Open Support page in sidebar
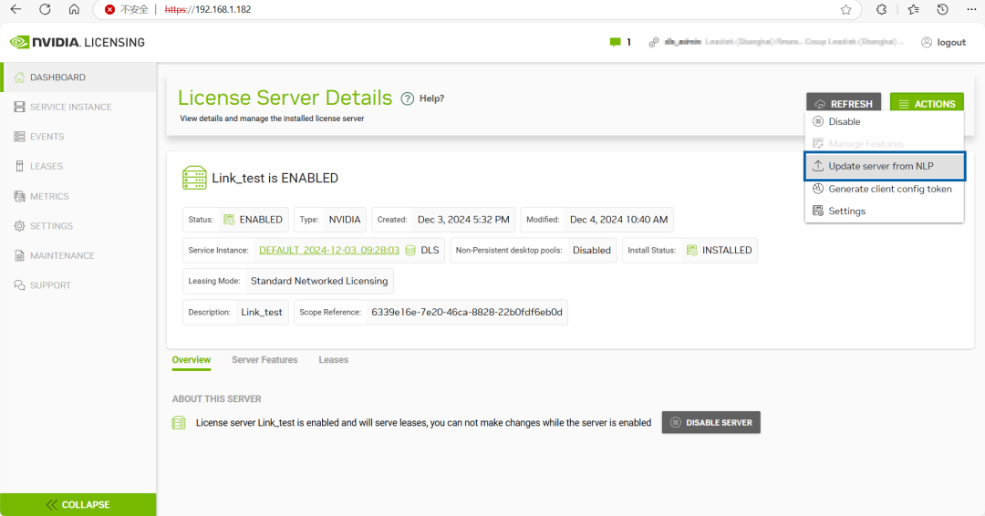The image size is (985, 516). coord(78,285)
